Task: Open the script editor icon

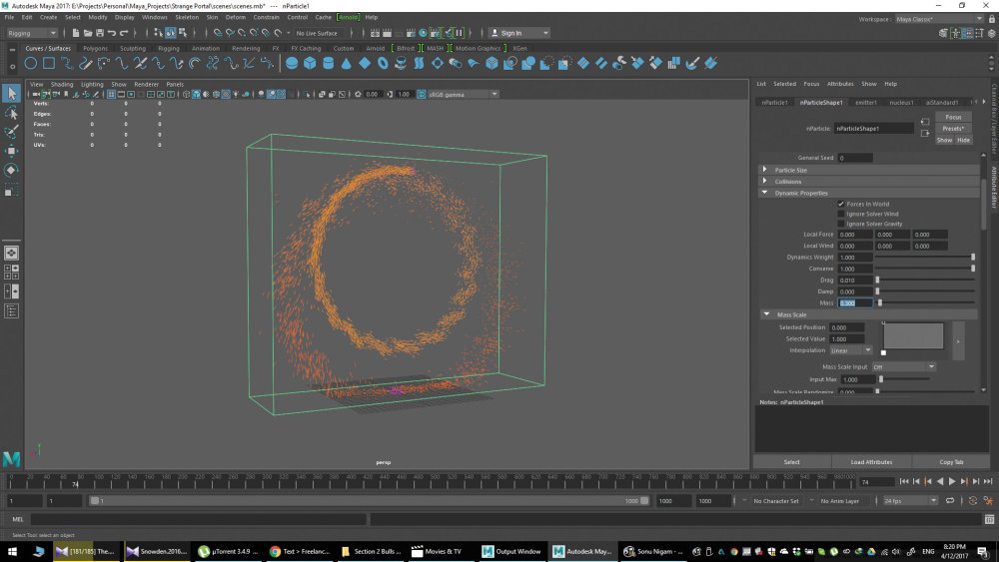Action: pos(989,519)
